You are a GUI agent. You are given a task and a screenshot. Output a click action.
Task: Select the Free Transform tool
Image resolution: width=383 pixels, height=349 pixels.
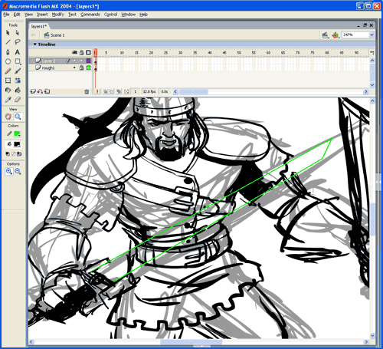coord(8,81)
